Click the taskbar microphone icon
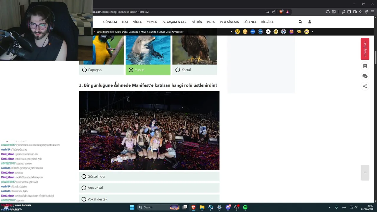The width and height of the screenshot is (377, 212). tap(336, 207)
